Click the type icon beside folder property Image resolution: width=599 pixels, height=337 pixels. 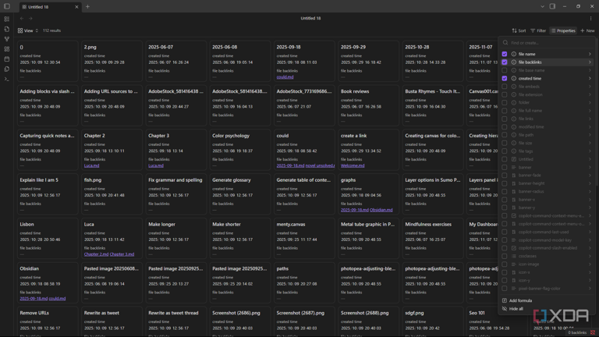point(514,102)
